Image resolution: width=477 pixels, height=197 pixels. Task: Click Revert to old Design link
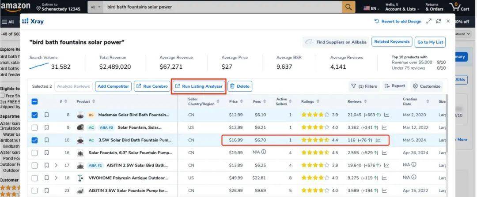[x=397, y=21]
